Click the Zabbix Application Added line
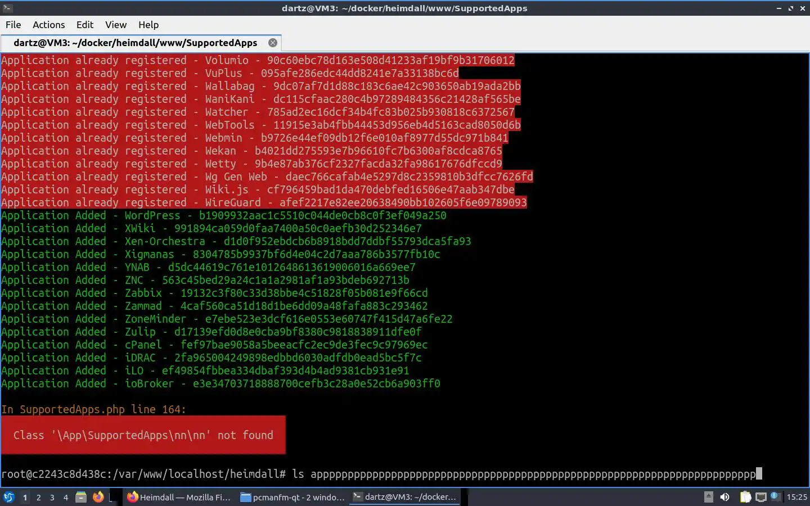 coord(214,293)
